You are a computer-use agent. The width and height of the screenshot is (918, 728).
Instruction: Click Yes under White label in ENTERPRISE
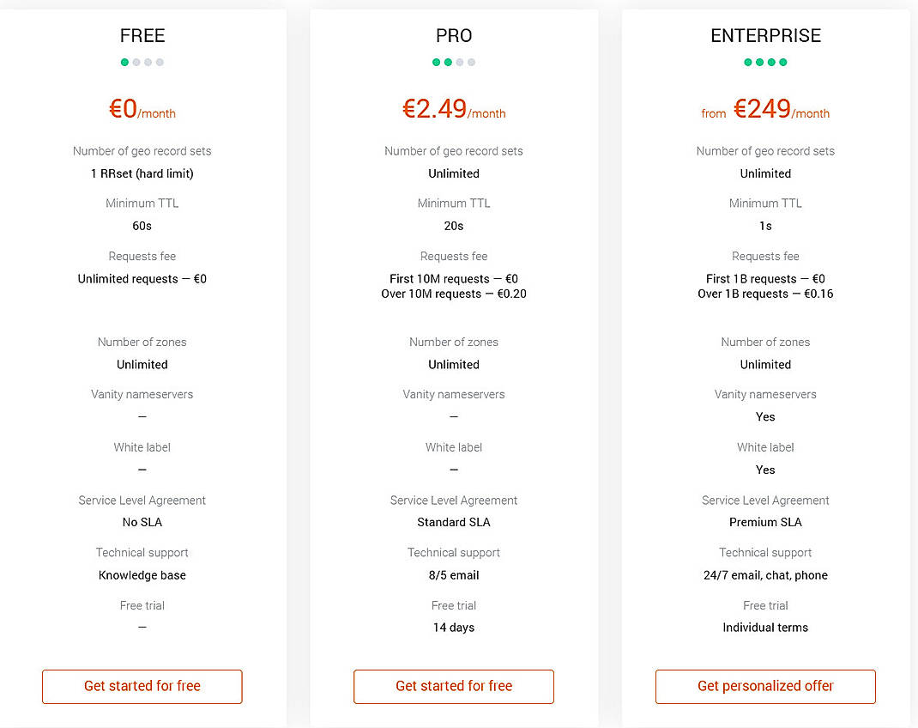(765, 470)
